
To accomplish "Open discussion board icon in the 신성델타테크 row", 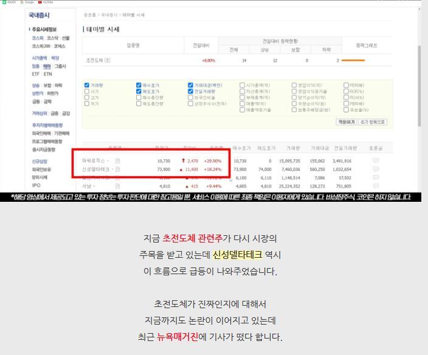I will click(376, 169).
